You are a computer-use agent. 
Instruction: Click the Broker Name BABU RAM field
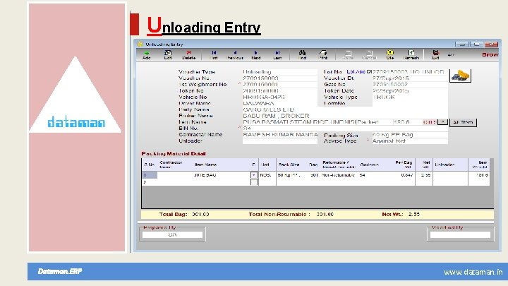tap(345, 116)
